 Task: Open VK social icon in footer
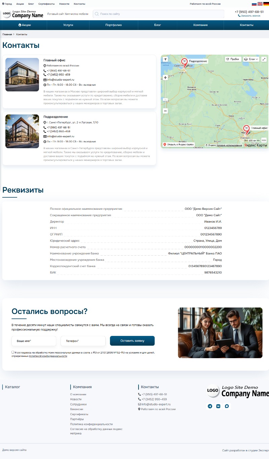(219, 406)
